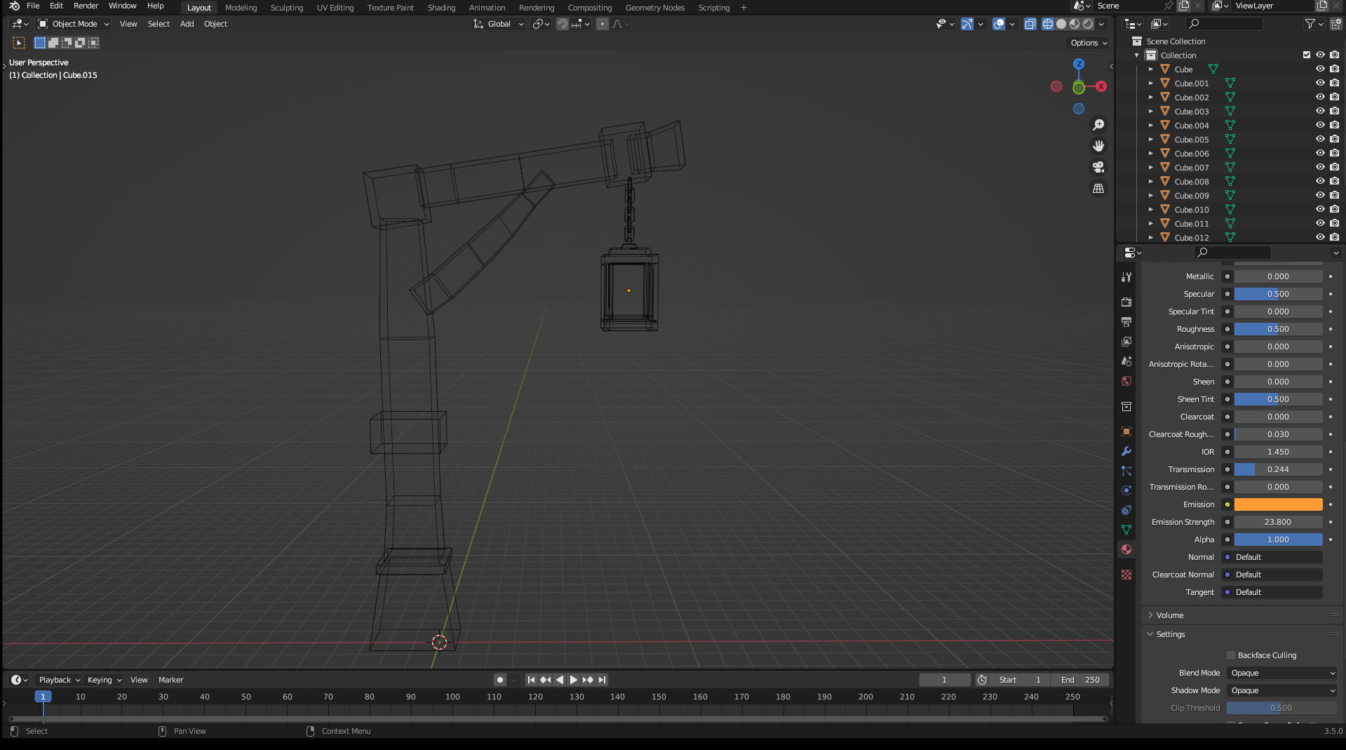Click the viewport Add menu button

coord(187,24)
